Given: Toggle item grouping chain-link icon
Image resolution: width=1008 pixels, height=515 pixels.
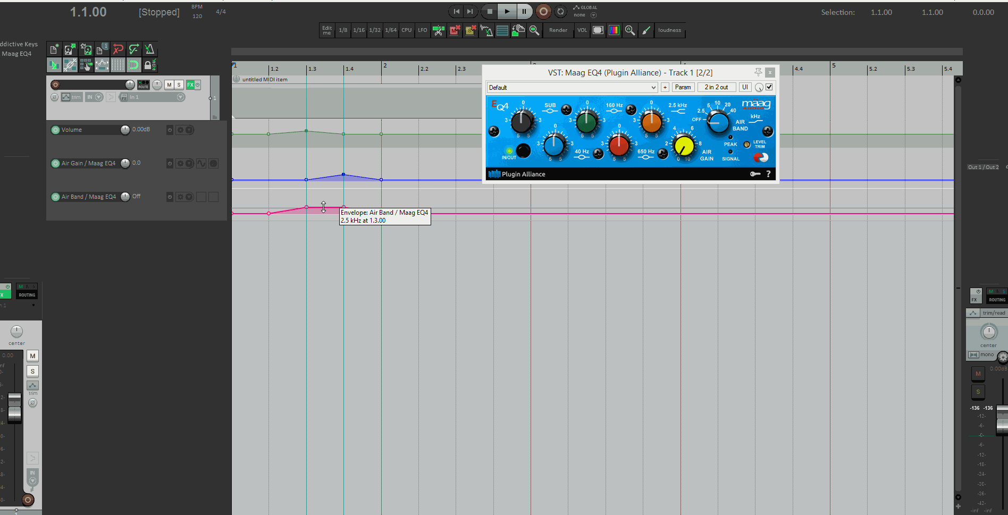Looking at the screenshot, I should click(70, 65).
